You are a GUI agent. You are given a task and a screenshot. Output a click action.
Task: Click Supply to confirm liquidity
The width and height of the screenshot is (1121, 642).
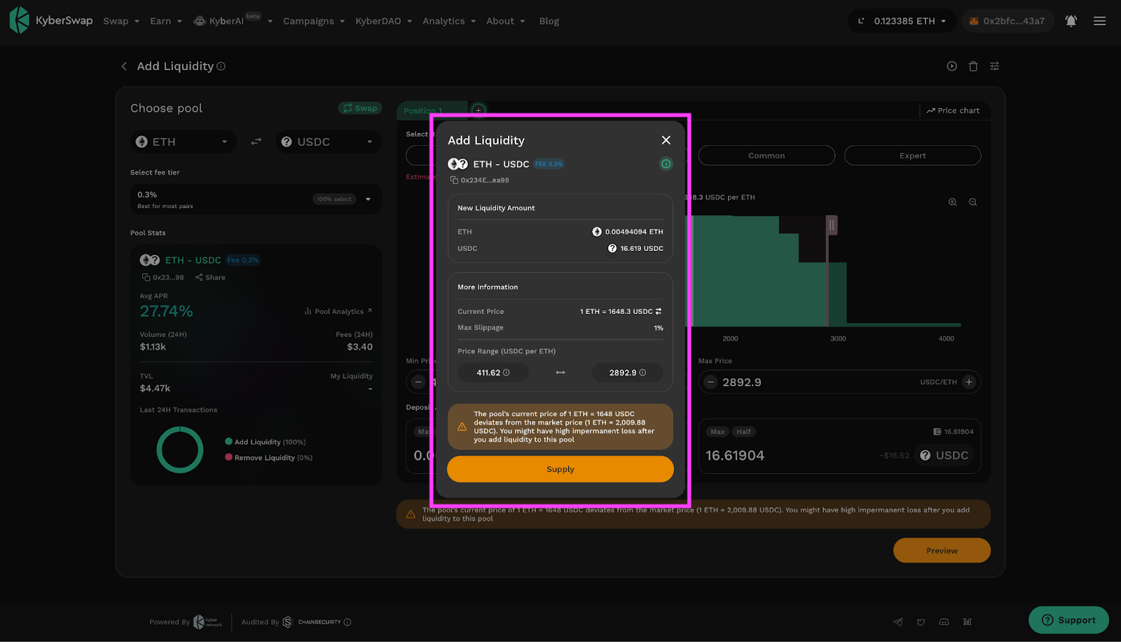[x=560, y=469]
